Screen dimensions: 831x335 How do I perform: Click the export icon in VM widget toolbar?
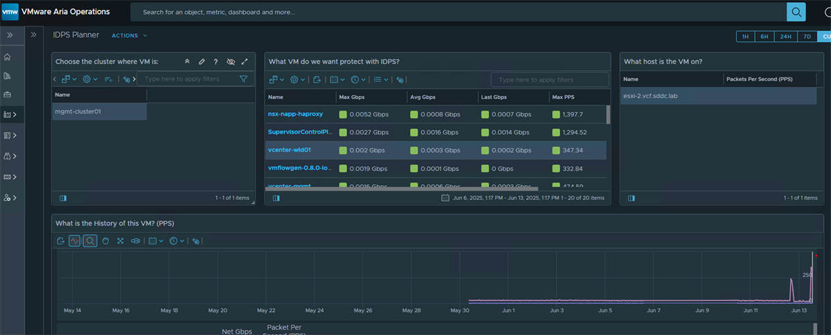click(x=316, y=80)
